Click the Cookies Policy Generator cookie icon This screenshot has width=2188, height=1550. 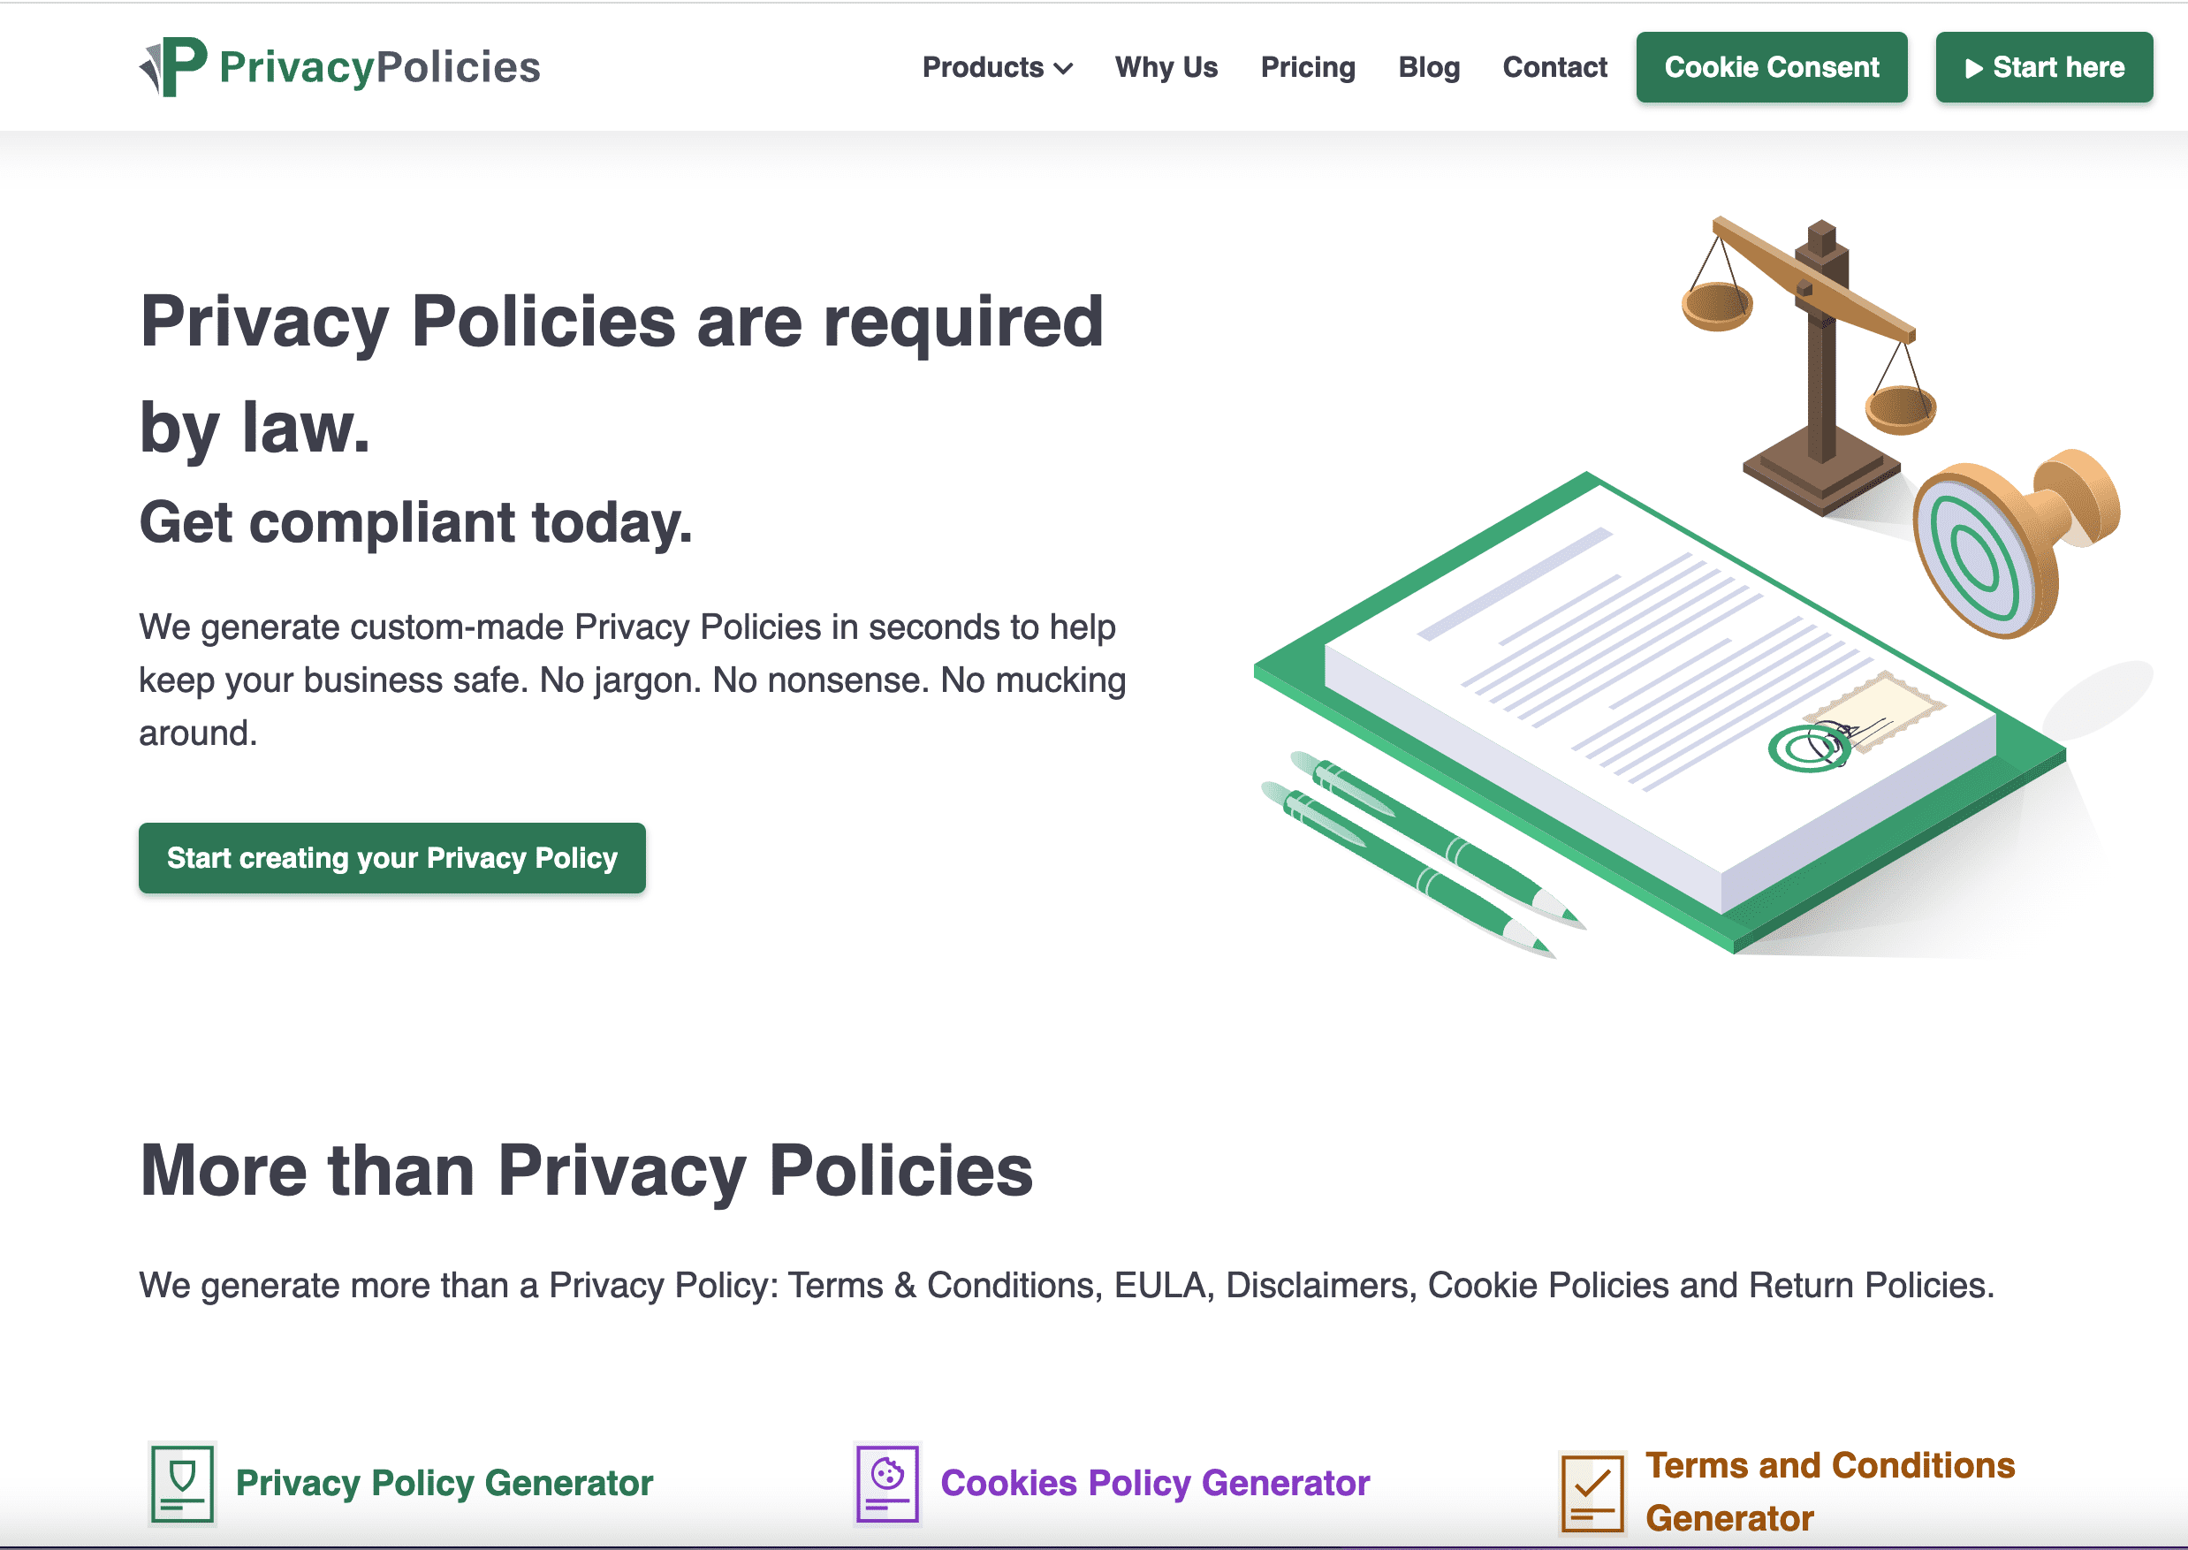point(887,1483)
